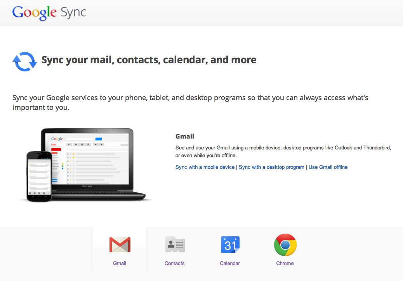The height and width of the screenshot is (281, 403).
Task: Click the blue sync arrows icon
Action: [x=25, y=62]
